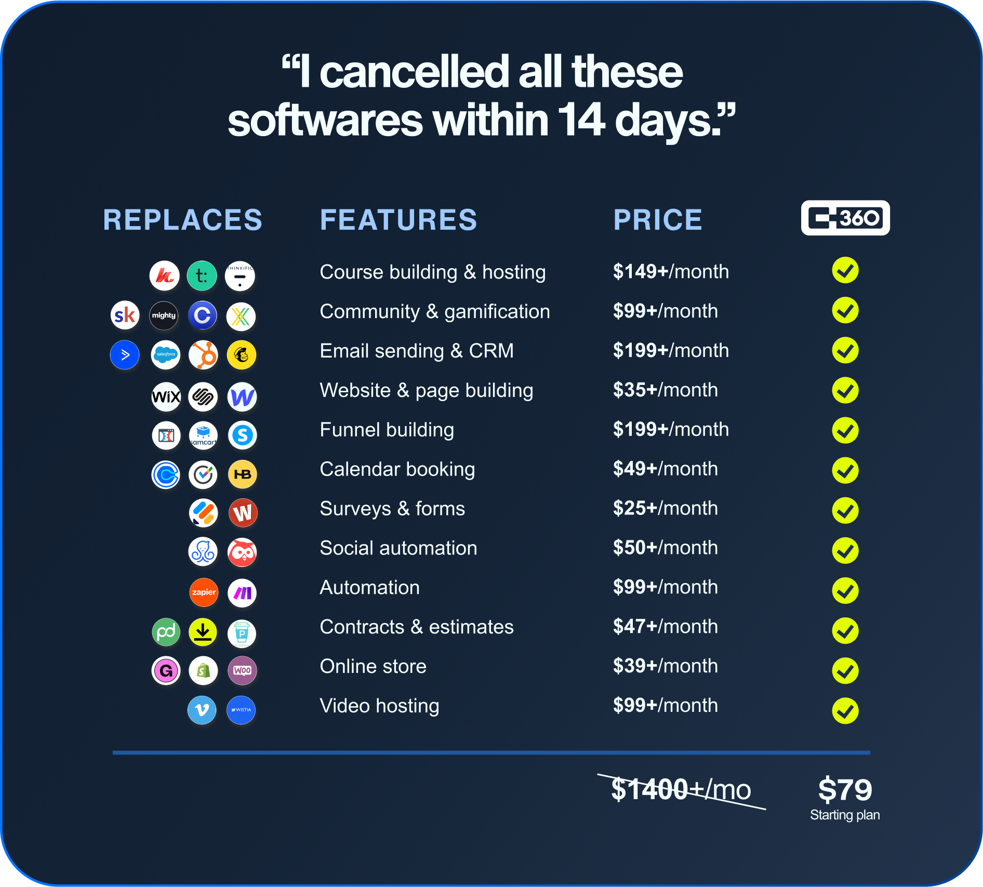983x887 pixels.
Task: Click the FEATURES column heading
Action: click(398, 220)
